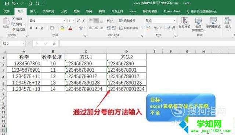Viewport: 235px width, 135px height.
Task: Click the Tell me what to do search box
Action: 202,11
